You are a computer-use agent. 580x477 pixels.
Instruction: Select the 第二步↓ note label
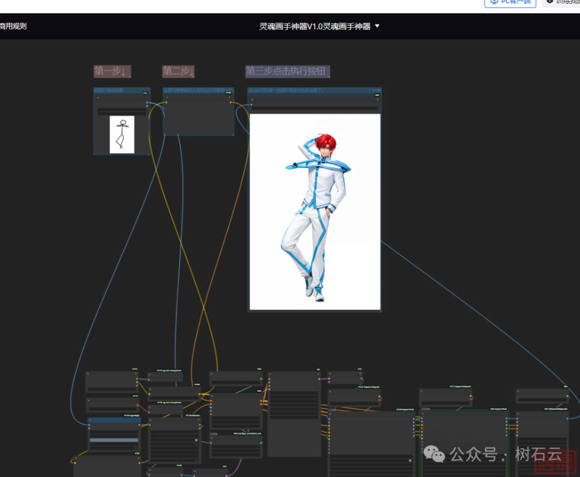click(178, 71)
